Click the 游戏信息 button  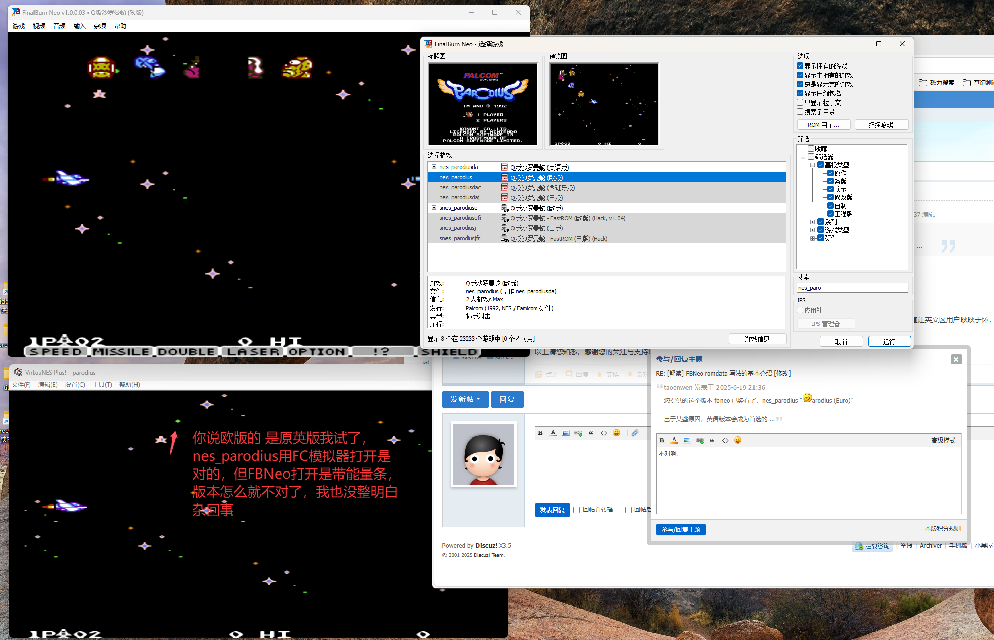(758, 339)
